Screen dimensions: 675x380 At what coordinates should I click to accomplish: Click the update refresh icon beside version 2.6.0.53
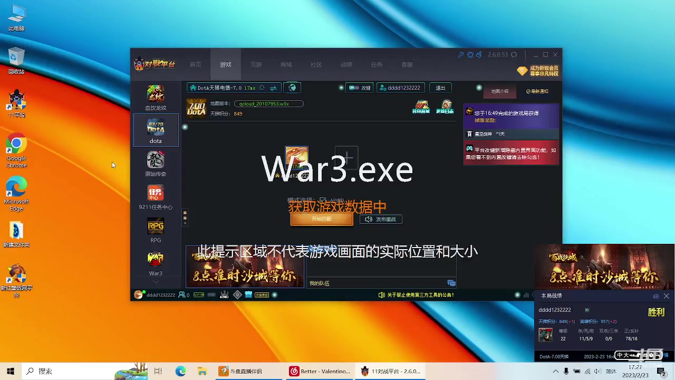point(514,54)
